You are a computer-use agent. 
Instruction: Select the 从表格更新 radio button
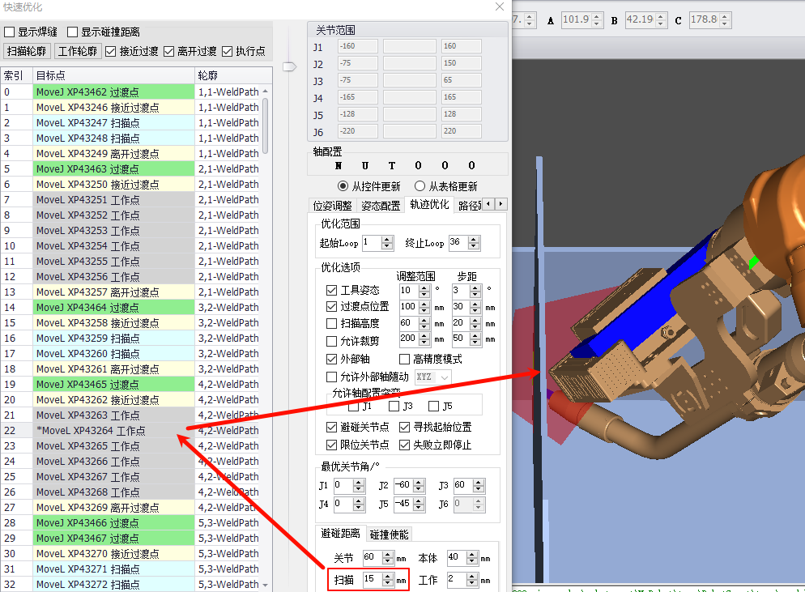pos(420,186)
